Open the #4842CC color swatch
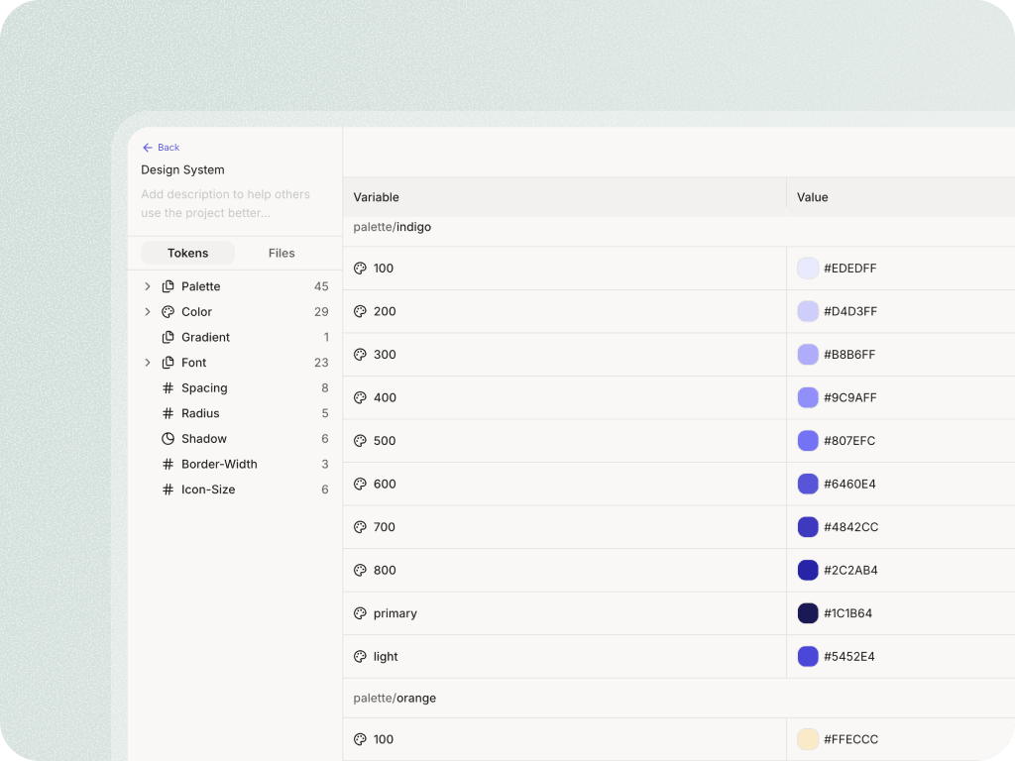Viewport: 1015px width, 761px height. coord(808,527)
